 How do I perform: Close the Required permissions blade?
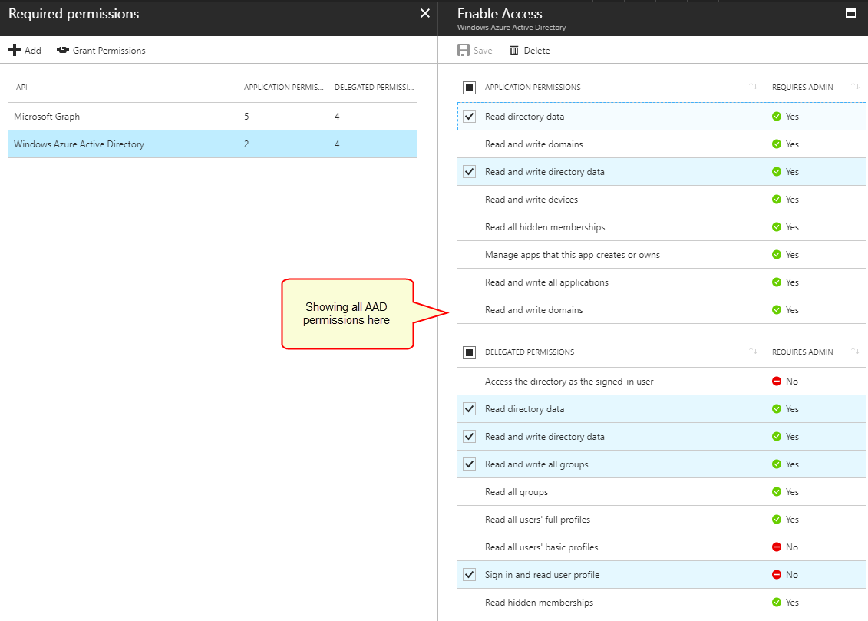tap(425, 13)
